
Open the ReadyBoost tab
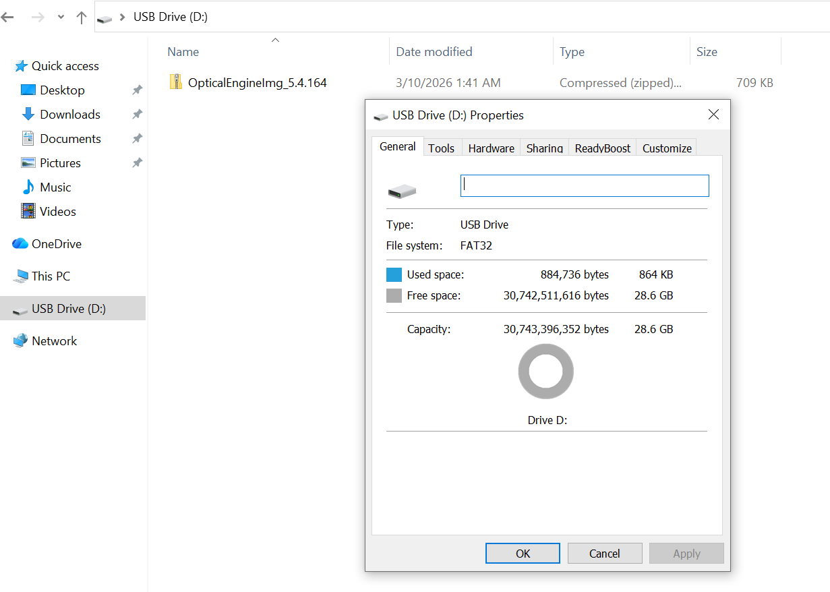coord(602,148)
